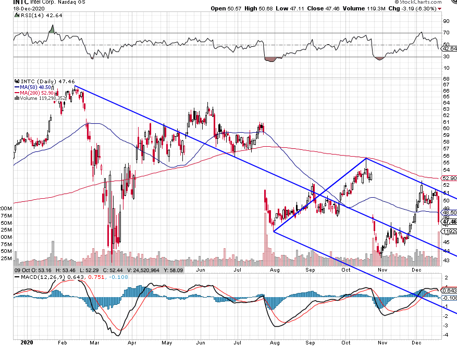Click the '09 Oct O: 53.16' readout
The image size is (457, 346).
pyautogui.click(x=33, y=271)
